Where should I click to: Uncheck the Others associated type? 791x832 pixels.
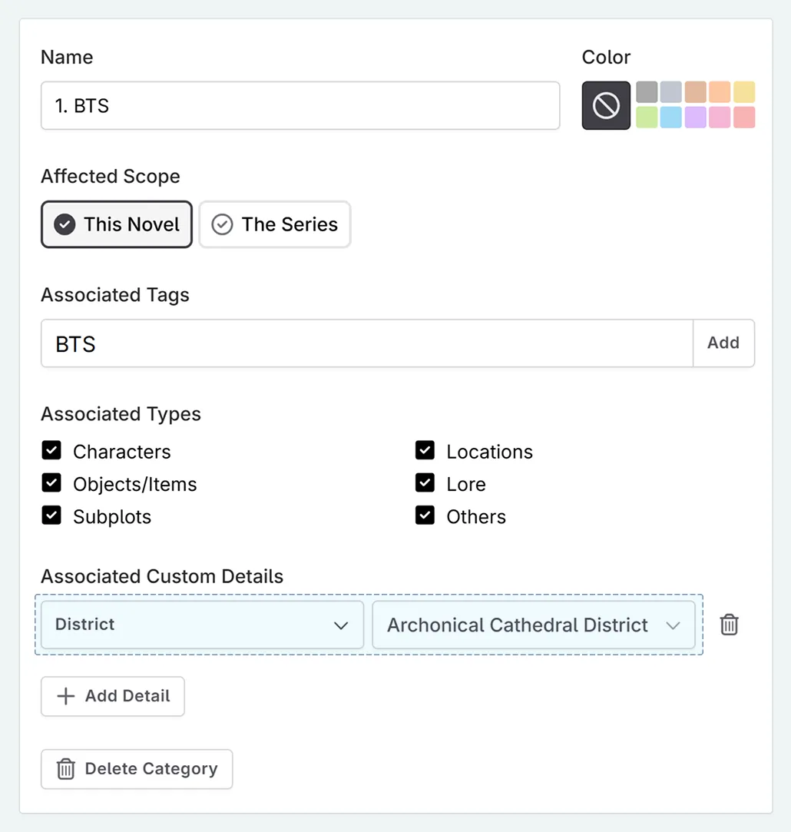(x=425, y=515)
